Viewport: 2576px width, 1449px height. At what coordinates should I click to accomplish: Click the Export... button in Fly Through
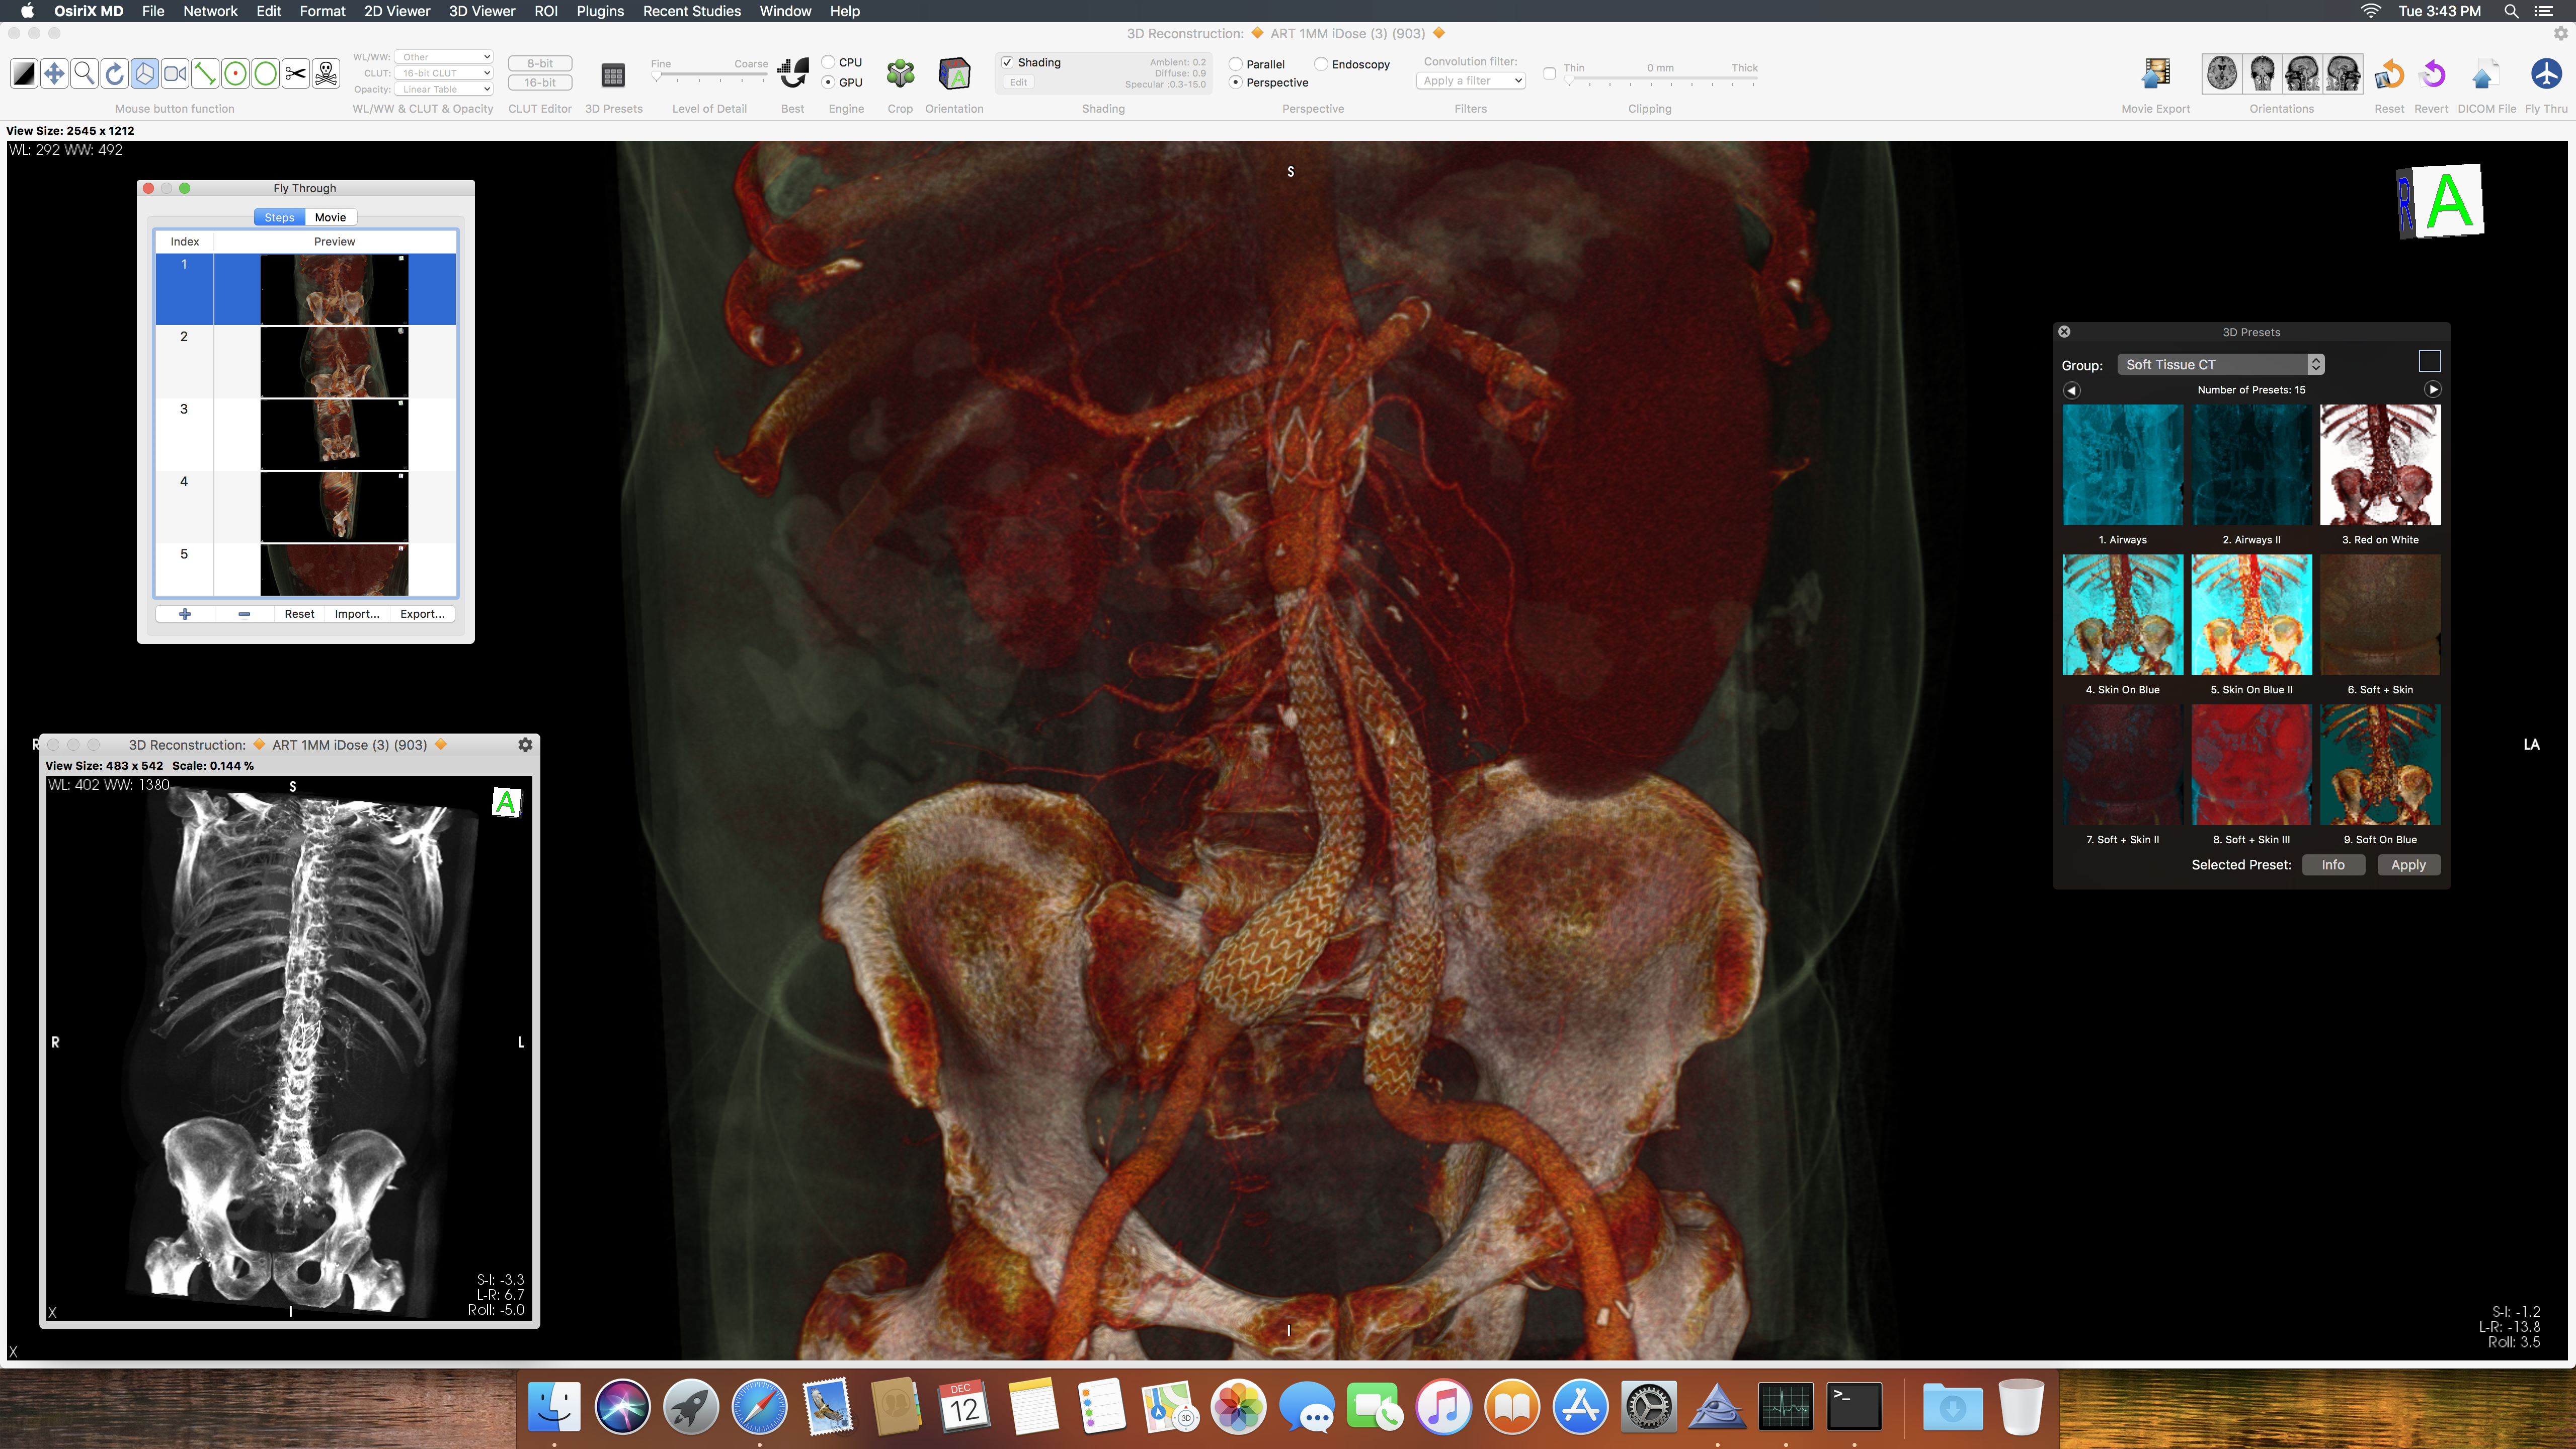(422, 614)
